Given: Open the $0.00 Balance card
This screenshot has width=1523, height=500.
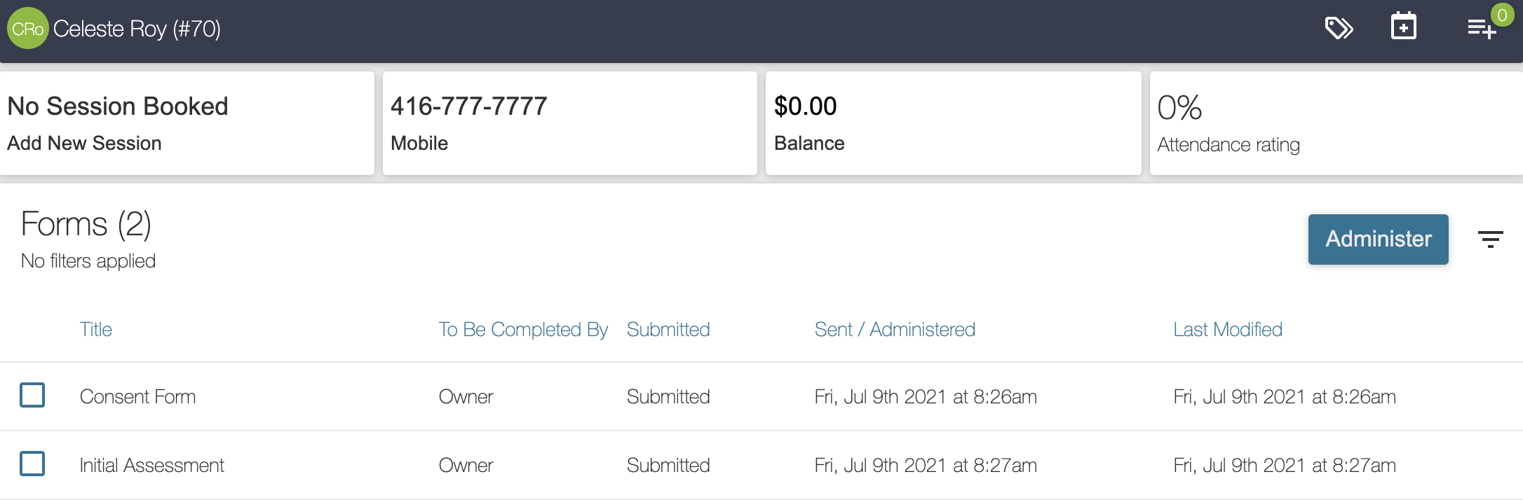Looking at the screenshot, I should pyautogui.click(x=953, y=123).
